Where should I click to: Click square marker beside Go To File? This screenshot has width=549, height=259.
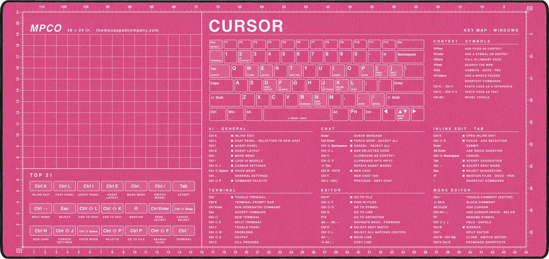[351, 197]
